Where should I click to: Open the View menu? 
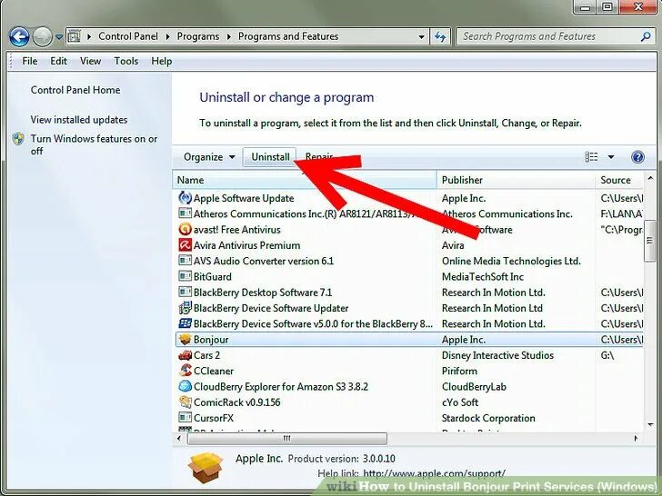point(90,61)
